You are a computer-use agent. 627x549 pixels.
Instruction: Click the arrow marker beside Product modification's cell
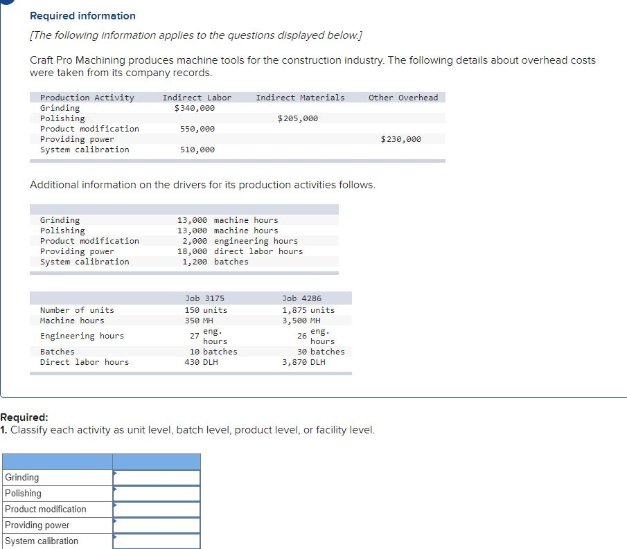click(x=116, y=505)
